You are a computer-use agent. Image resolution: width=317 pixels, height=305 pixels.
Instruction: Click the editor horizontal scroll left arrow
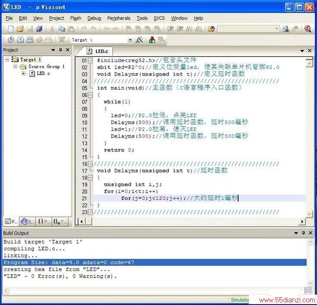click(x=82, y=221)
